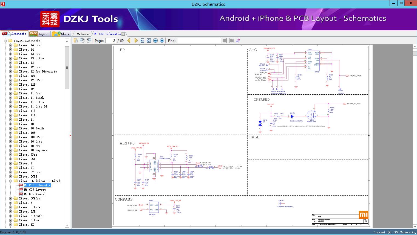Viewport: 417px width, 235px height.
Task: Click the Xiaomi 11 Lite 5G folder icon
Action: pyautogui.click(x=16, y=106)
